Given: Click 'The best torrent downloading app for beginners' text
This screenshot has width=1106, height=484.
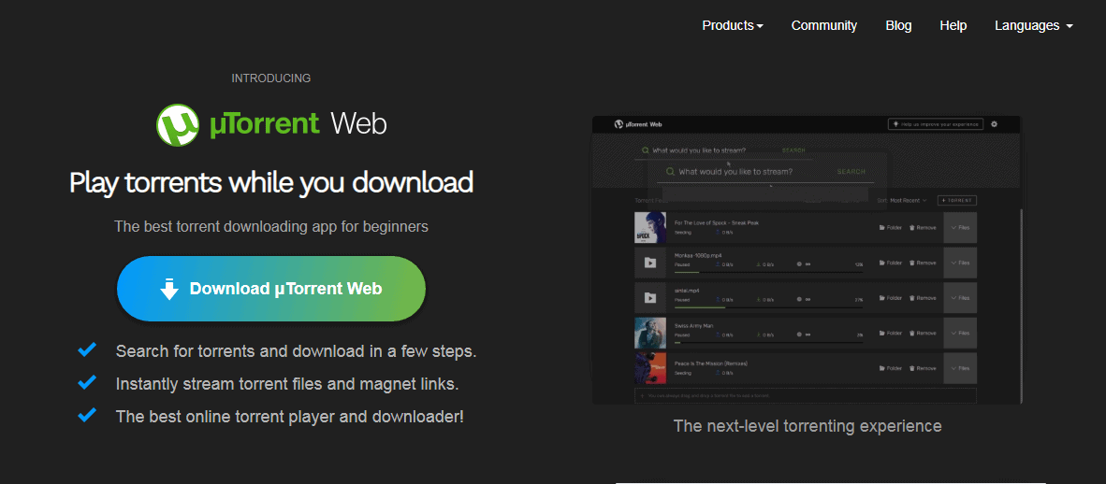Looking at the screenshot, I should pyautogui.click(x=270, y=227).
